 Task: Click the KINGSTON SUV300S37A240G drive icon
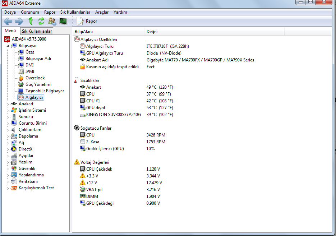[83, 115]
